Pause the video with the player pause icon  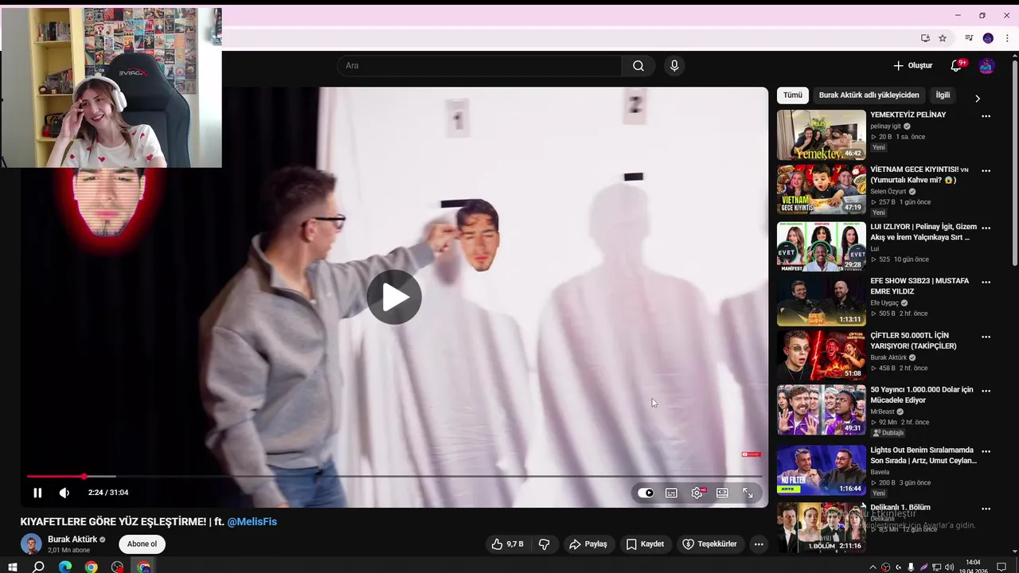tap(37, 493)
